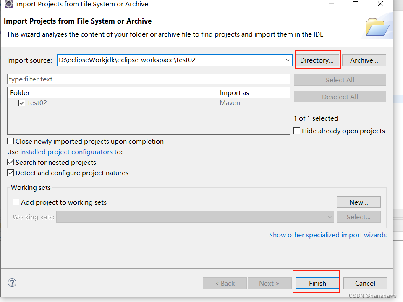
Task: Disable Search for nested projects
Action: click(x=10, y=162)
